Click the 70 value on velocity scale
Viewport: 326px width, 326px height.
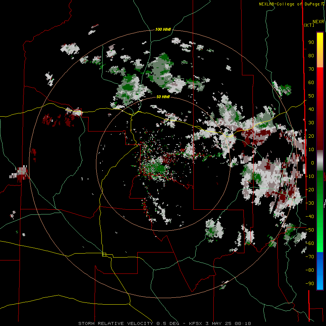311,69
